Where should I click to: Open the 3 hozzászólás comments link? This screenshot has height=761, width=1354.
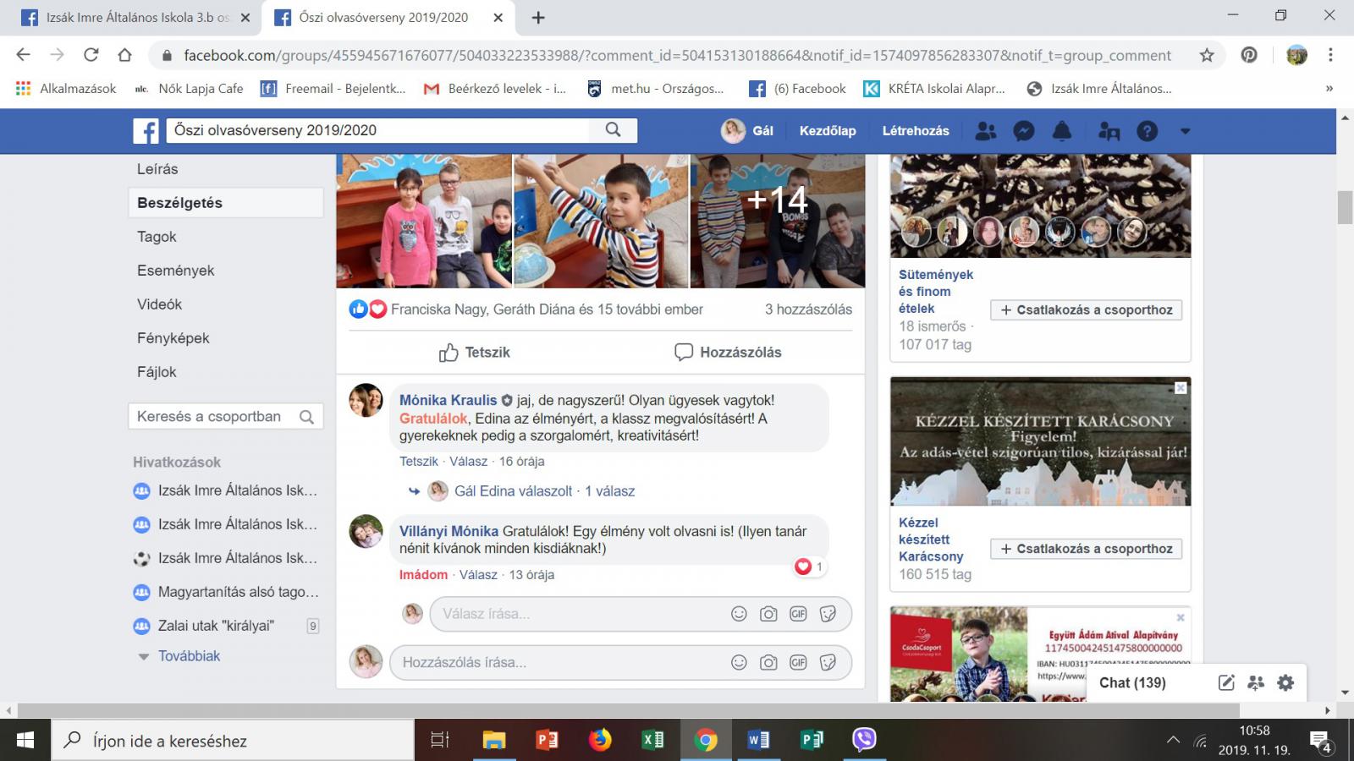click(x=808, y=309)
